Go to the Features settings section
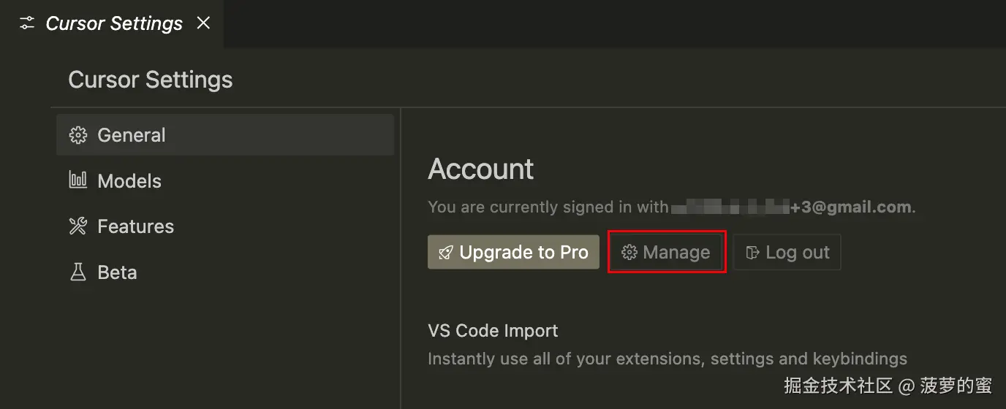The height and width of the screenshot is (409, 1006). 136,226
